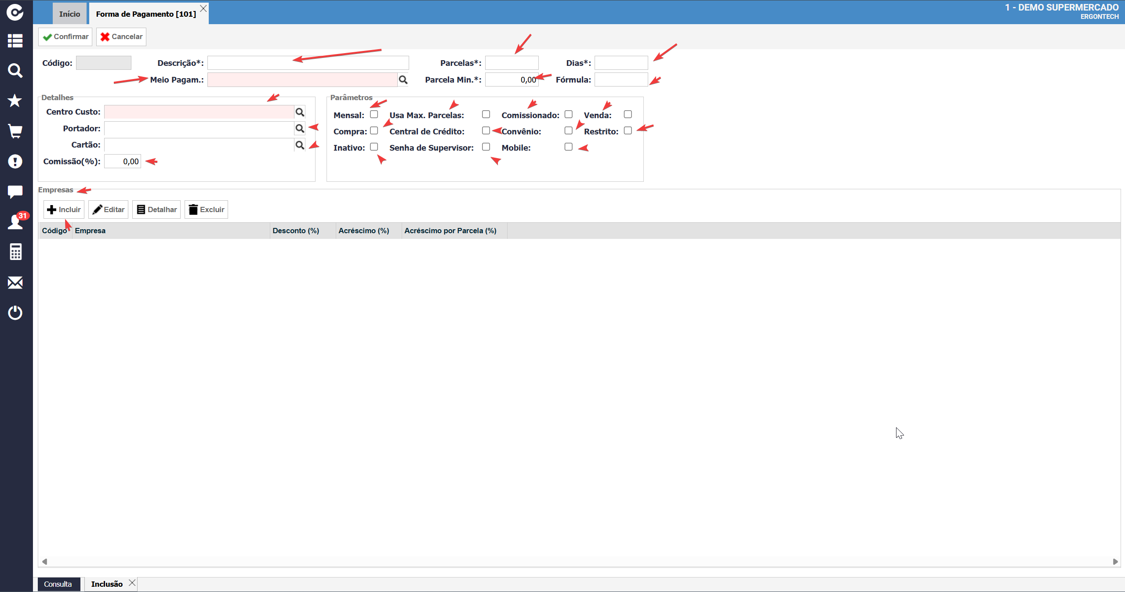Open the shopping cart sidebar icon

coord(15,131)
